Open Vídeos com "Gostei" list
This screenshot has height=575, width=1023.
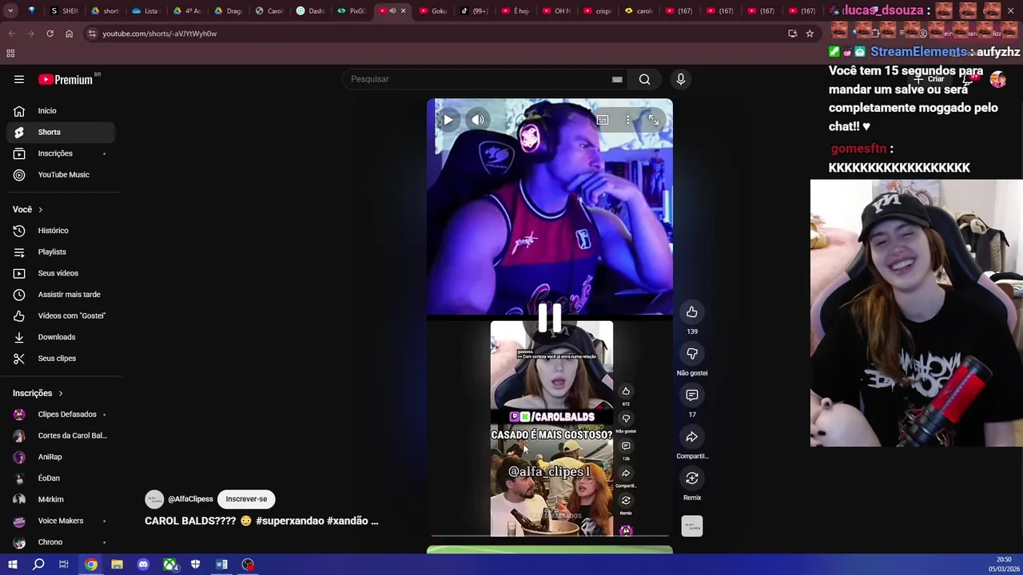pos(60,315)
